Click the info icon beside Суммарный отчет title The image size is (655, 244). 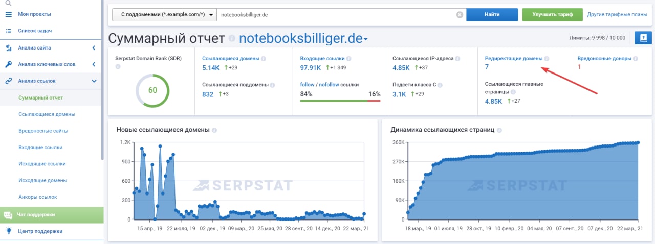[232, 39]
